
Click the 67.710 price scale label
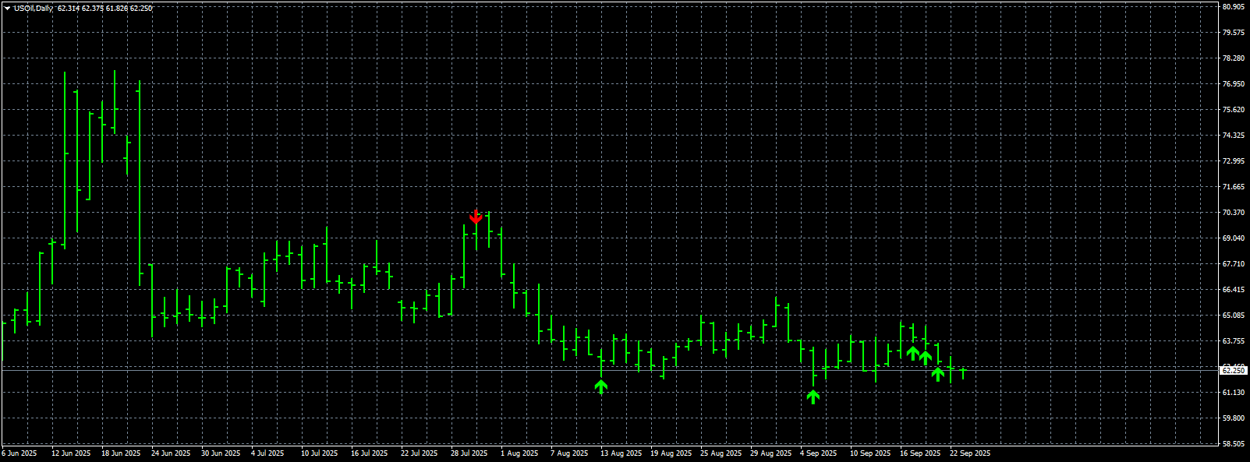tap(1233, 263)
